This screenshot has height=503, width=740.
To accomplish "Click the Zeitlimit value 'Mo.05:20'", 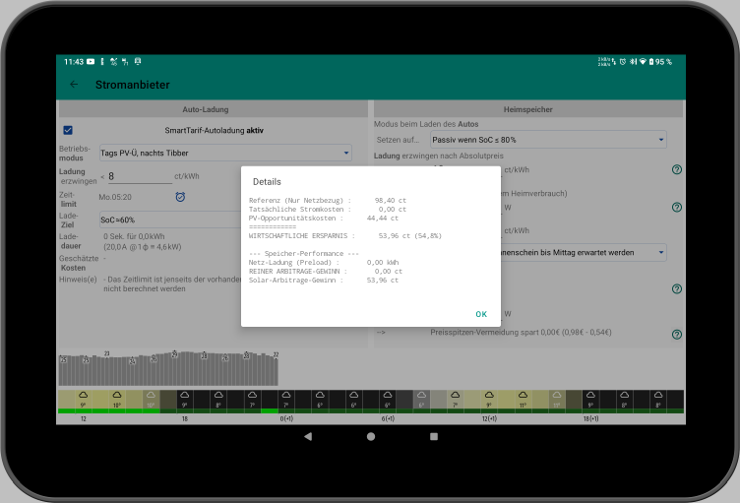I will click(x=115, y=198).
